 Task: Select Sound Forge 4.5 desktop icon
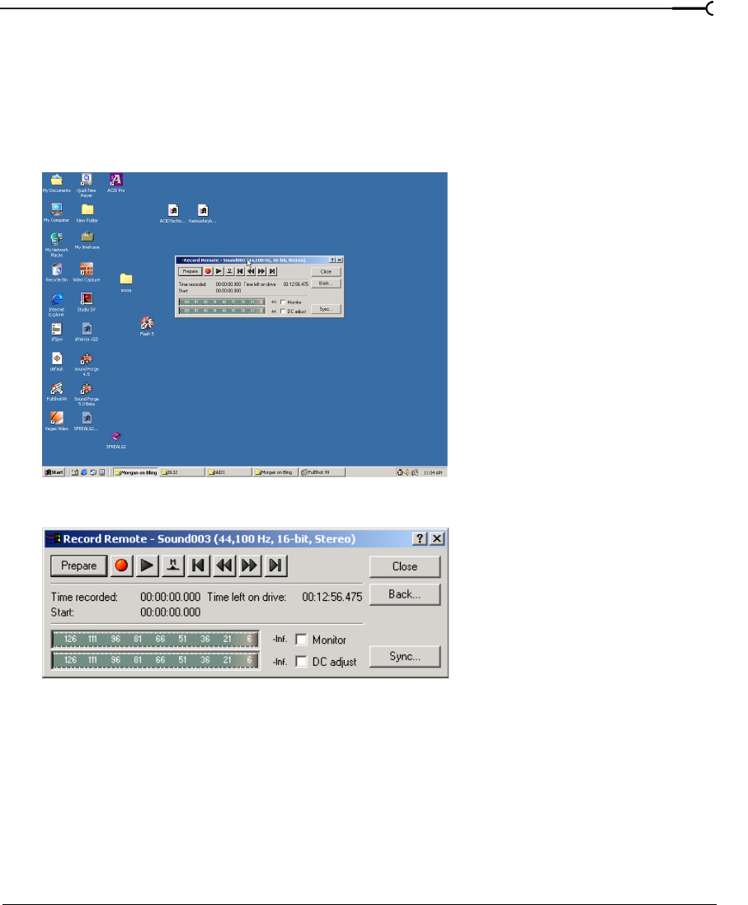tap(87, 364)
